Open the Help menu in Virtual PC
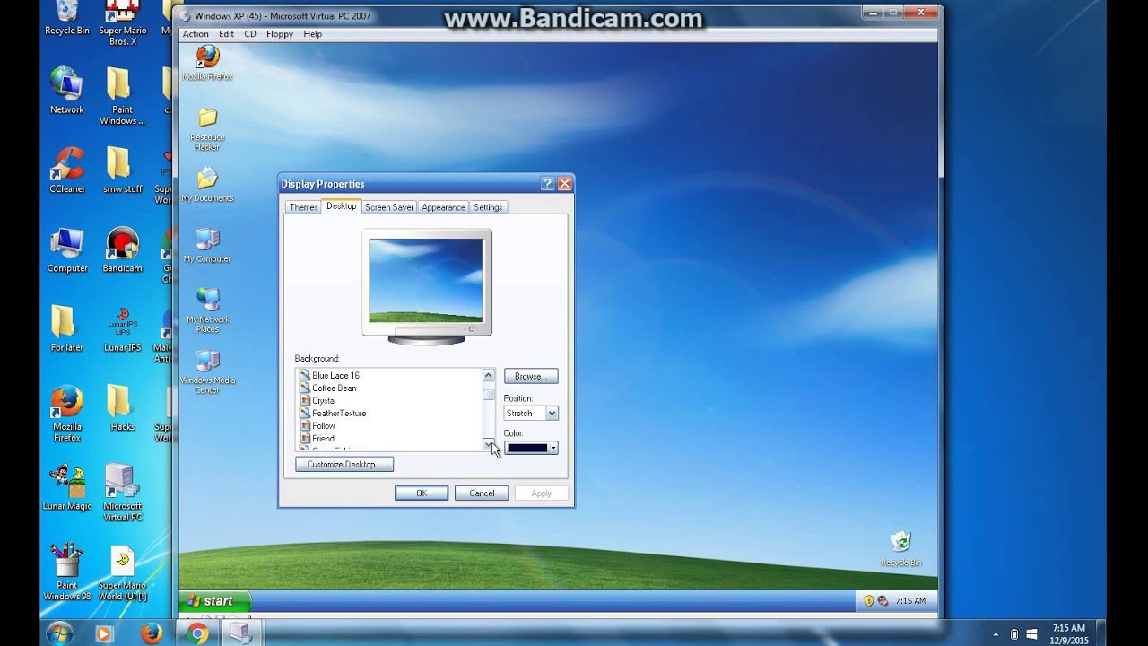Viewport: 1148px width, 646px height. [x=312, y=34]
